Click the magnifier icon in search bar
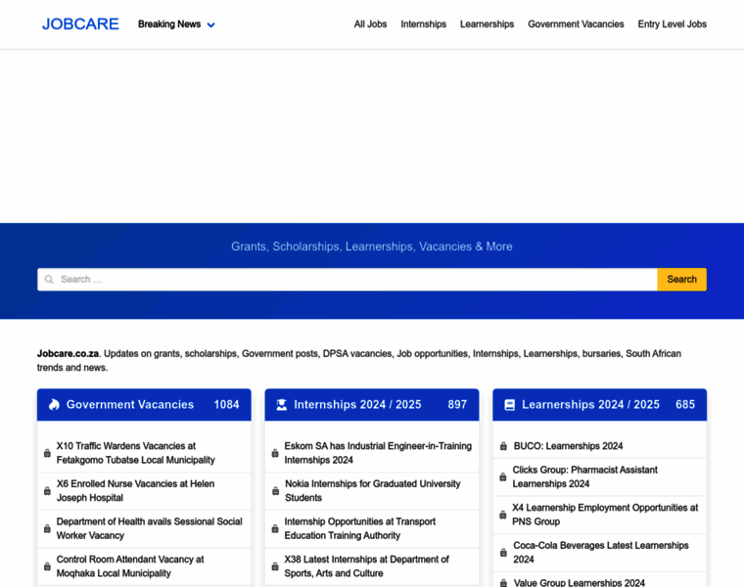Viewport: 744px width, 587px height. coord(49,279)
